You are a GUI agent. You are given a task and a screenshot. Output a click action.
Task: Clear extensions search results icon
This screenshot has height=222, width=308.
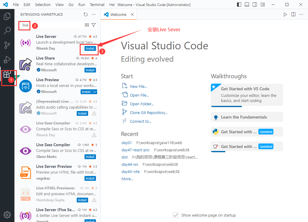(x=87, y=25)
